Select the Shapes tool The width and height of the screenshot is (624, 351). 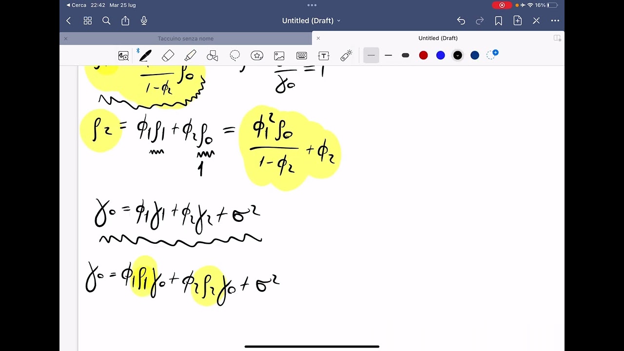coord(213,56)
